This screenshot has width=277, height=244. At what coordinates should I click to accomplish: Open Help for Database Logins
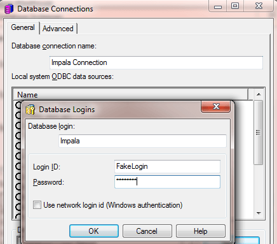(x=201, y=231)
